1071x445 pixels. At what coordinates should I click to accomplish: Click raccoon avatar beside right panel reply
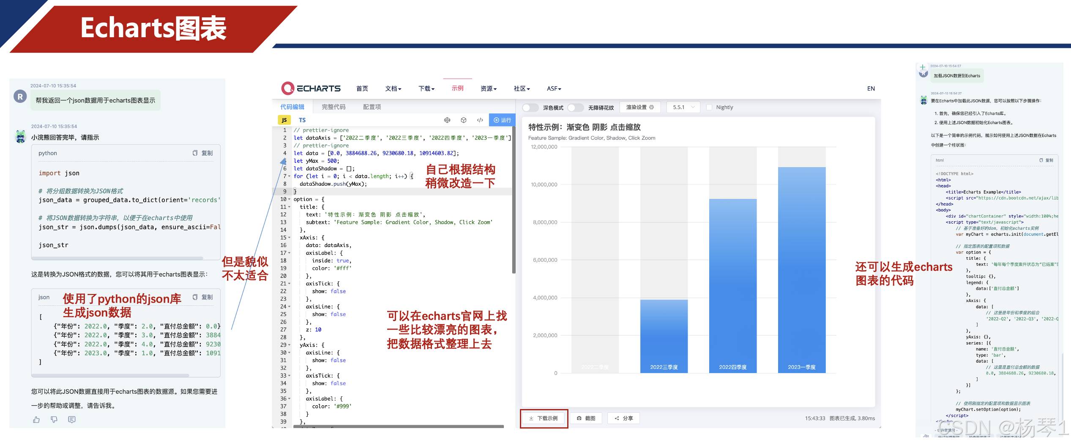point(923,101)
